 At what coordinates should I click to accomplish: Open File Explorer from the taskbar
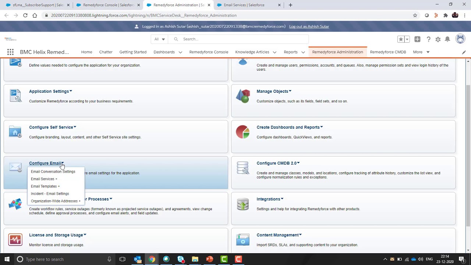click(x=195, y=259)
